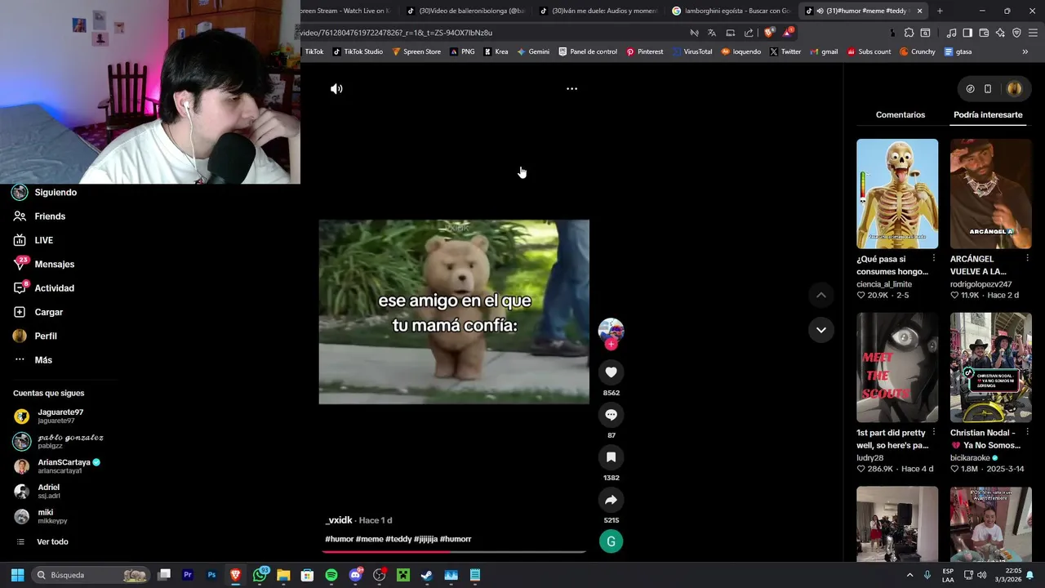Open the ARCÁNGEL recommended video thumbnail

pos(991,194)
